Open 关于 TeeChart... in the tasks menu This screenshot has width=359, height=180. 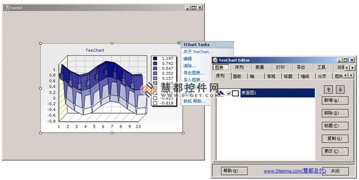198,52
